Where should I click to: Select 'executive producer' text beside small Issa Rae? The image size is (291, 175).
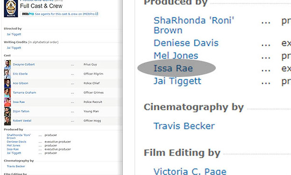point(58,149)
